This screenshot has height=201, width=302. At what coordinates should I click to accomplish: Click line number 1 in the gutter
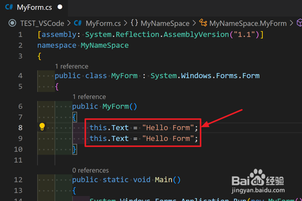(x=21, y=35)
